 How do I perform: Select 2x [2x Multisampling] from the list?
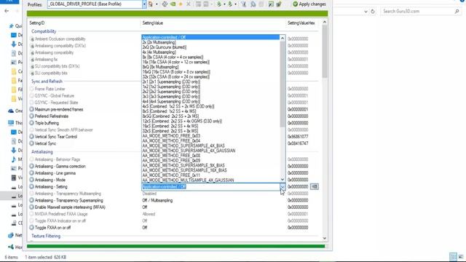click(210, 42)
